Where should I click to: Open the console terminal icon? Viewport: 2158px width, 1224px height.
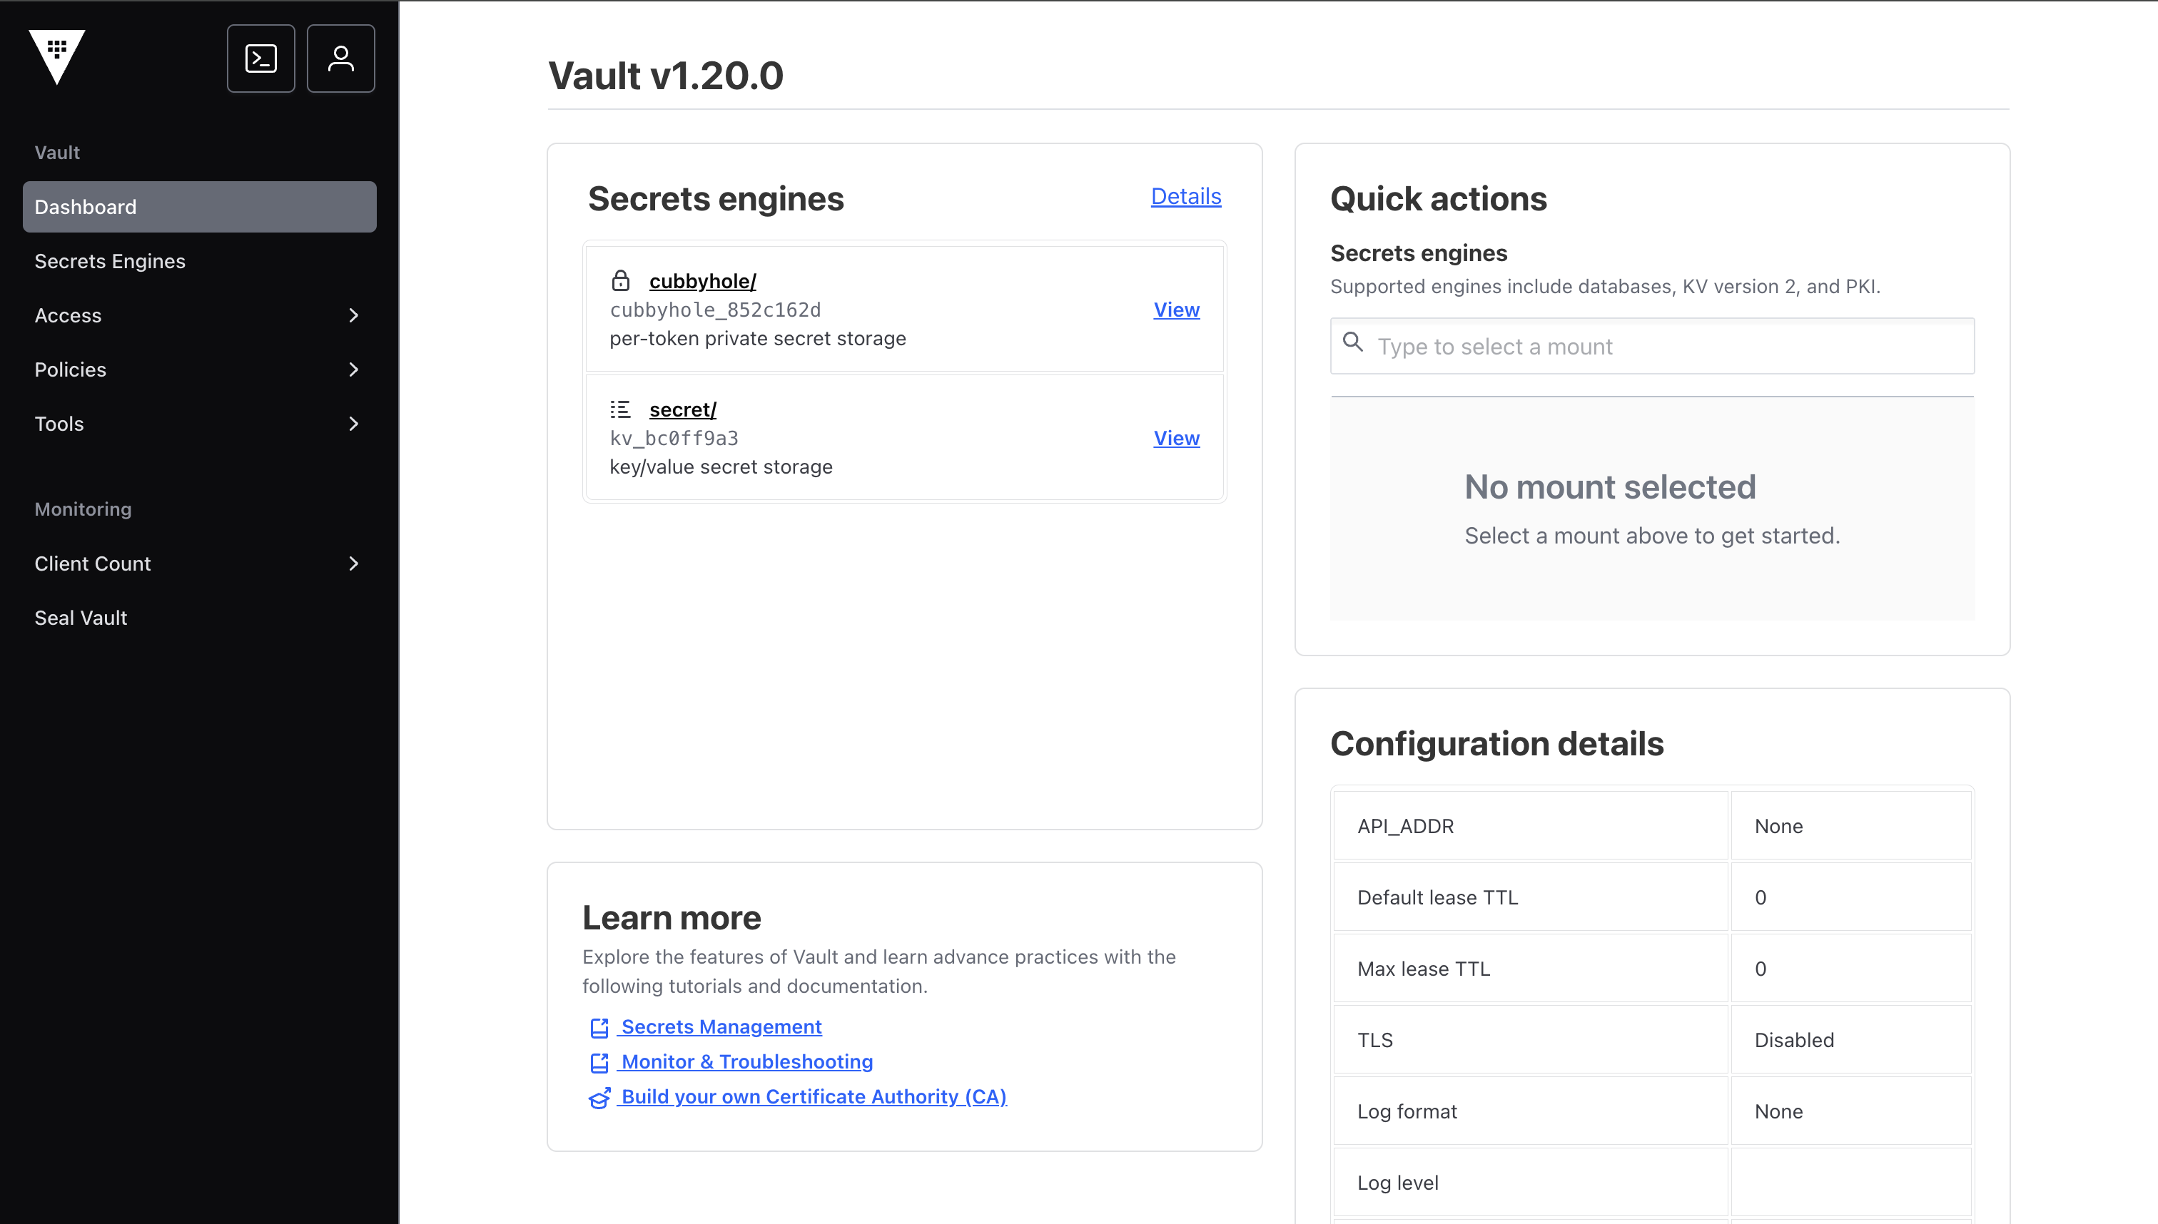[x=260, y=58]
